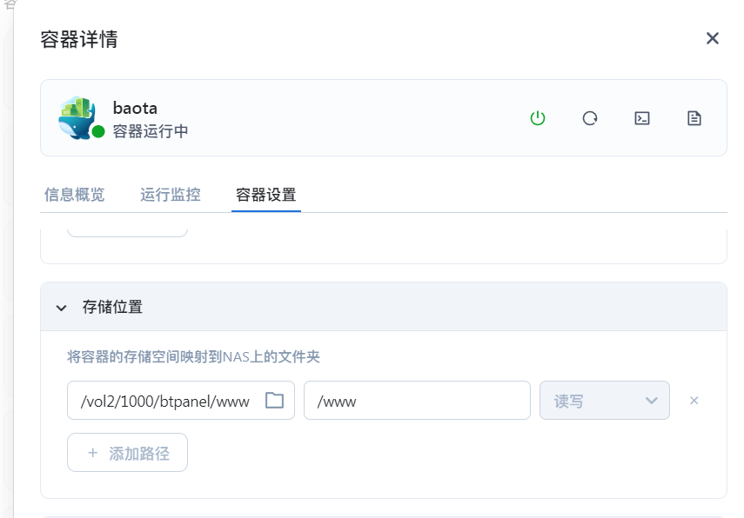Browse NAS folders with the folder icon
The height and width of the screenshot is (518, 744).
tap(275, 401)
